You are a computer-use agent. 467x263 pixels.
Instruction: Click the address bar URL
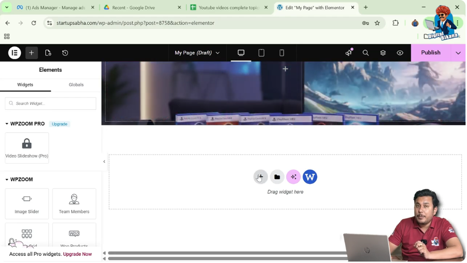tap(135, 23)
